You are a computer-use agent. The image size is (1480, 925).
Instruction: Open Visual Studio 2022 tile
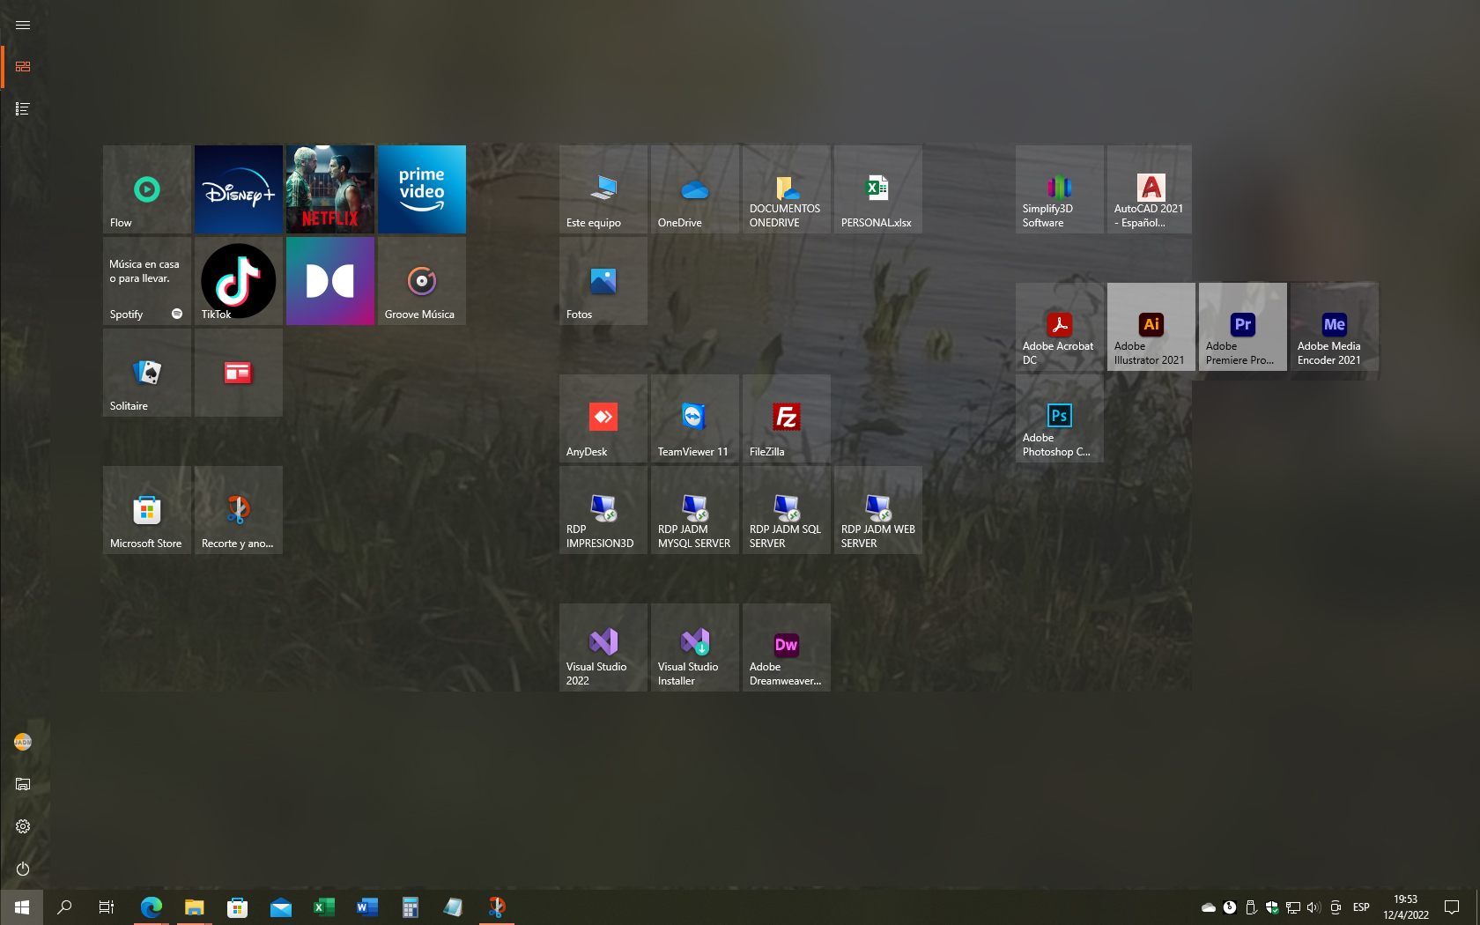tap(603, 647)
